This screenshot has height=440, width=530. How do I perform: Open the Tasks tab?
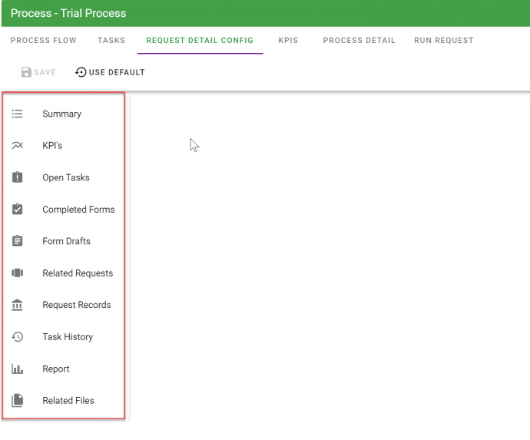[111, 41]
